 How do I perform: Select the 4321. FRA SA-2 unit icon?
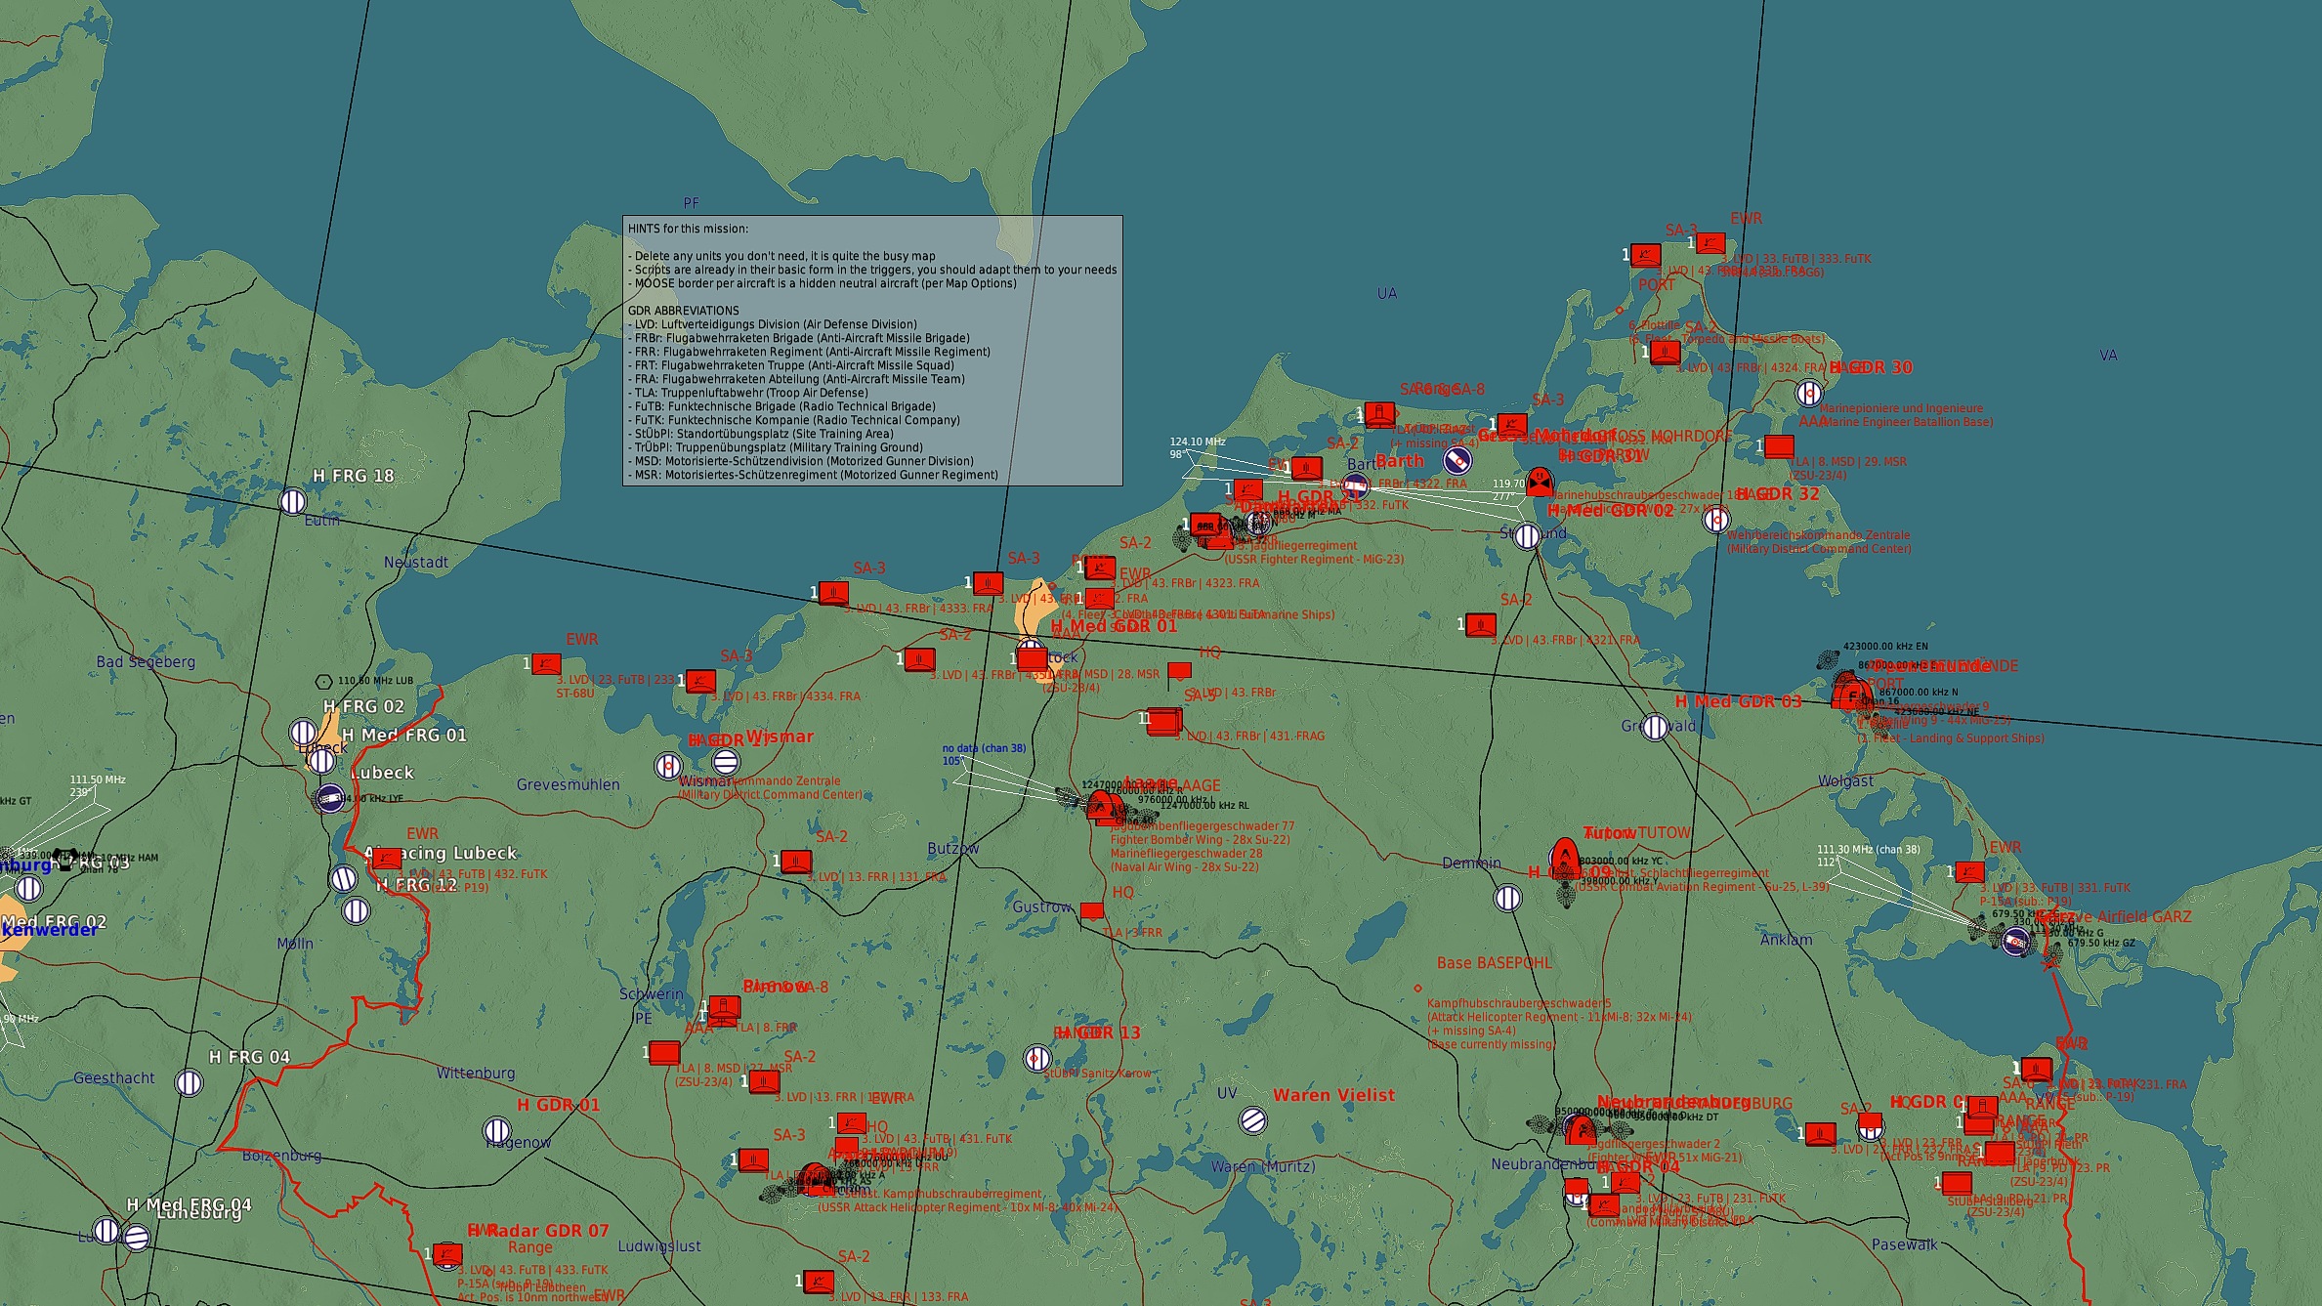pos(1481,625)
